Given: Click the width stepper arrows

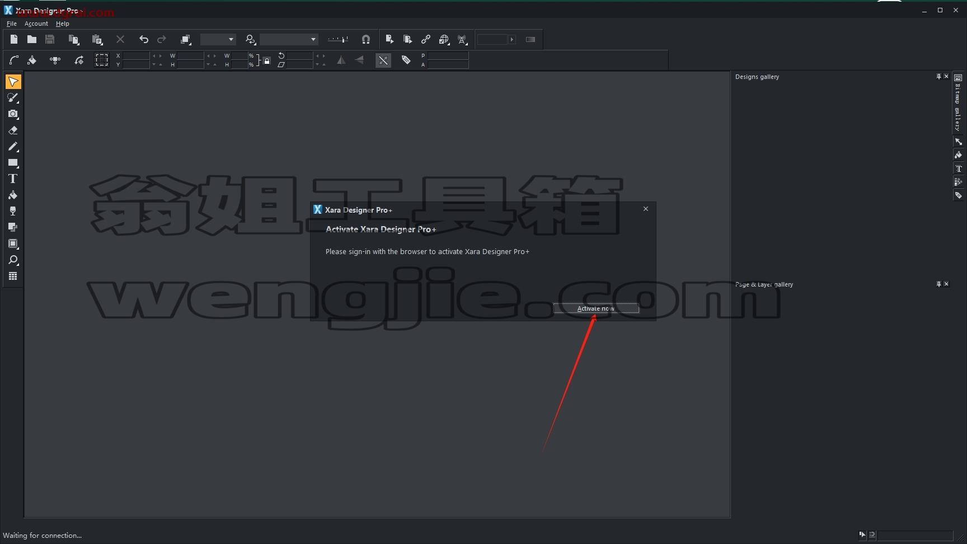Looking at the screenshot, I should [x=212, y=56].
